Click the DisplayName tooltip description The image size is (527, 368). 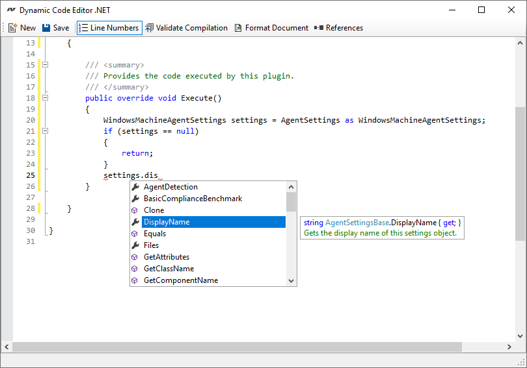[380, 233]
